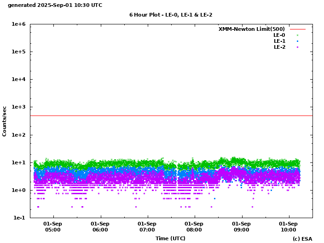
Task: Click the 1e+6 y-axis tick label
Action: point(18,24)
